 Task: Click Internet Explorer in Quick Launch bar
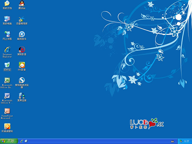tap(22, 141)
